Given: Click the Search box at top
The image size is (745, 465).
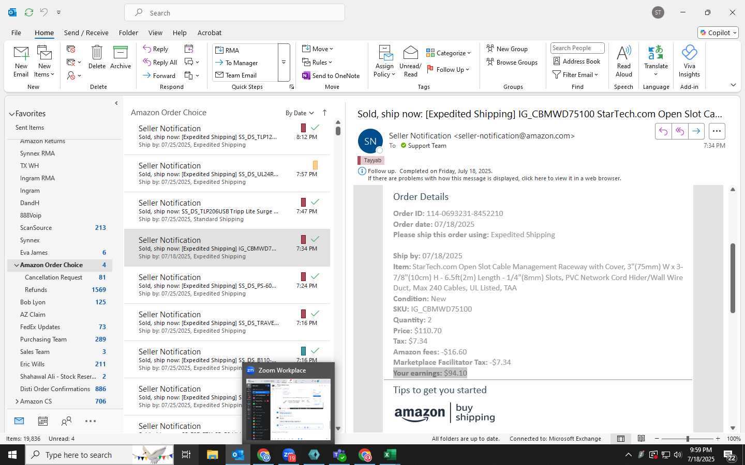Looking at the screenshot, I should [234, 13].
